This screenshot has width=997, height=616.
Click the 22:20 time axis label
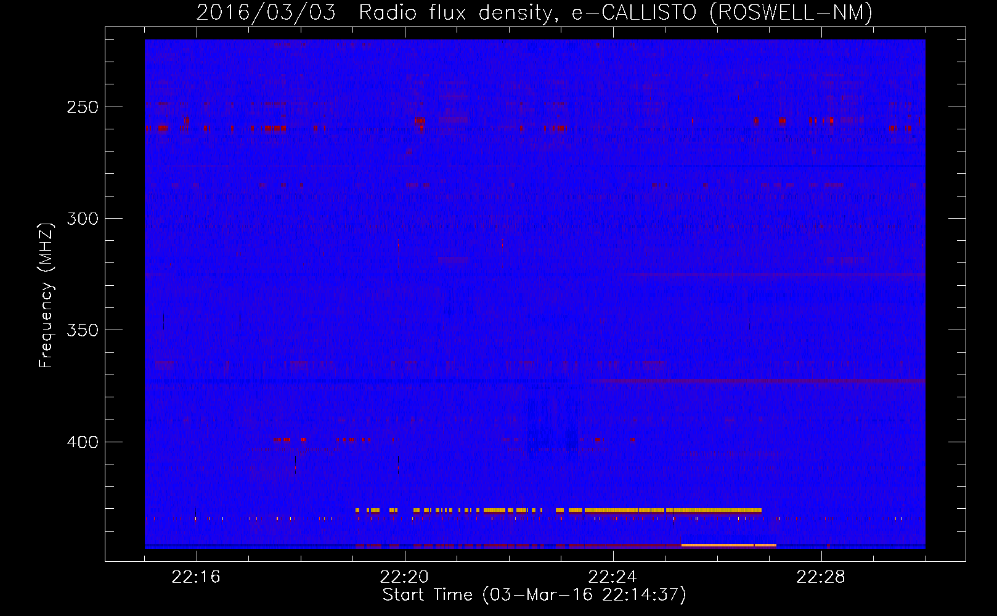tap(404, 577)
